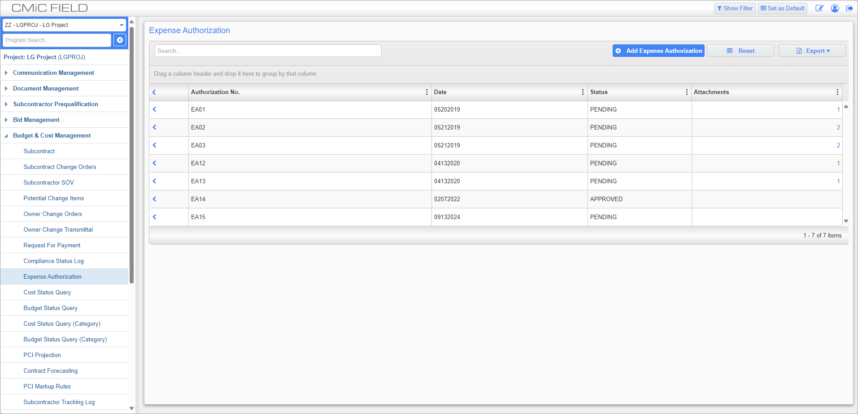The width and height of the screenshot is (858, 414).
Task: Expand row details arrow for EA14
Action: tap(155, 199)
